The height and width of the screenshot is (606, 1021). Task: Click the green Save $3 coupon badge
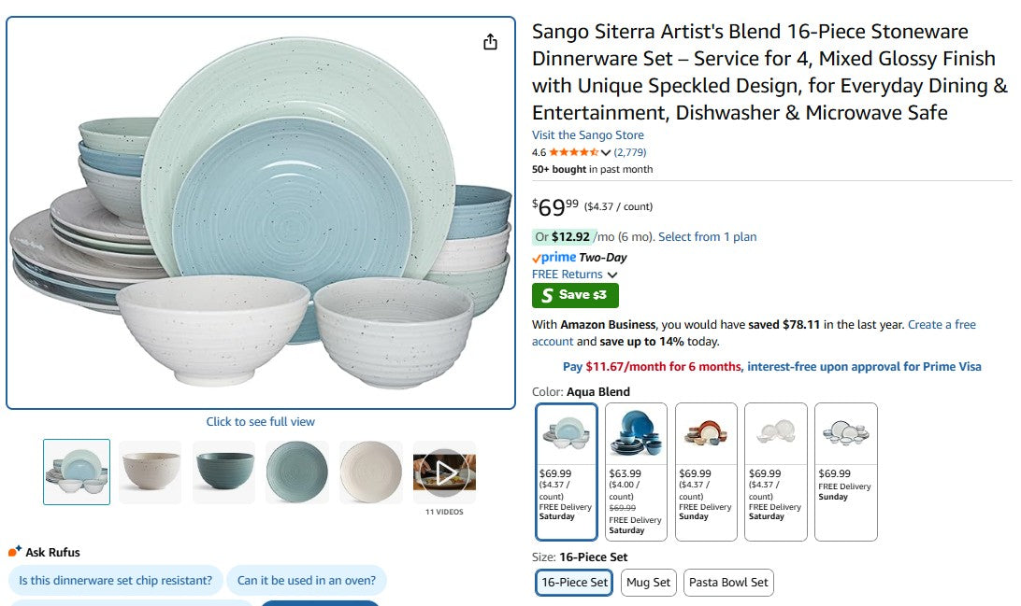[x=575, y=295]
